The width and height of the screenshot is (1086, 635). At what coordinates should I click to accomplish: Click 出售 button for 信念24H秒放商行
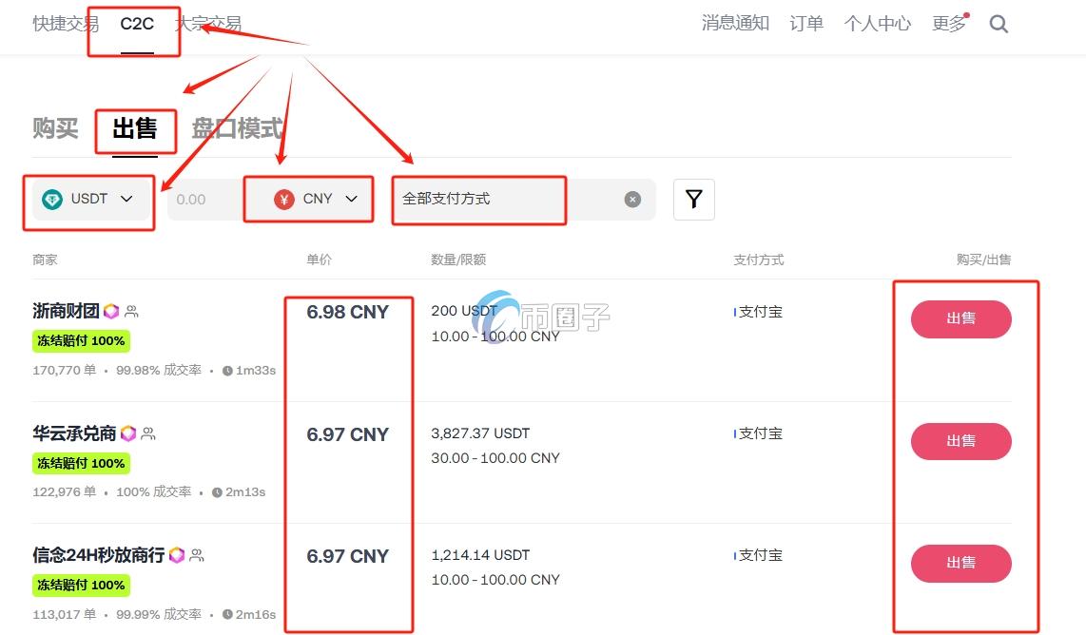click(960, 563)
